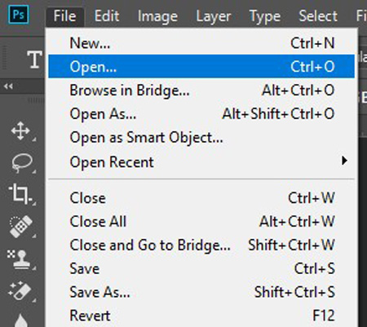
Task: Click the Photoshop Ps logo
Action: (19, 15)
